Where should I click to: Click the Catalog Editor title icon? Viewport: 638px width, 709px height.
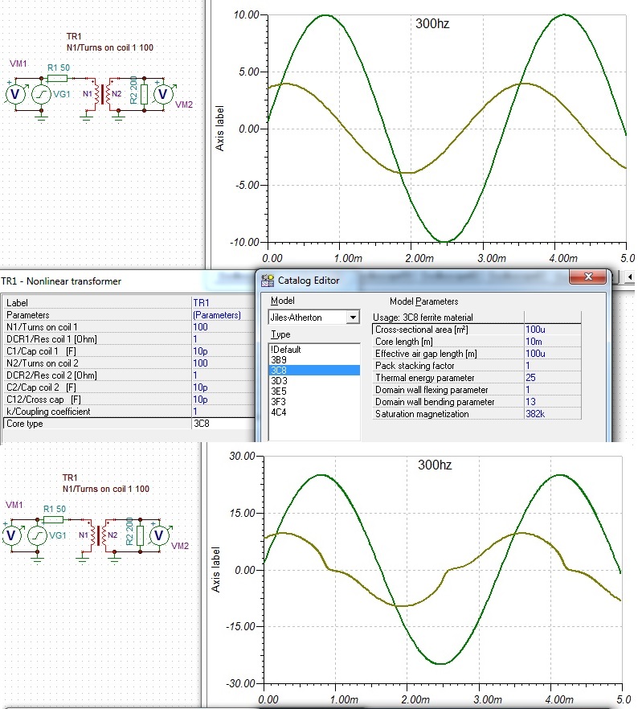click(x=268, y=281)
